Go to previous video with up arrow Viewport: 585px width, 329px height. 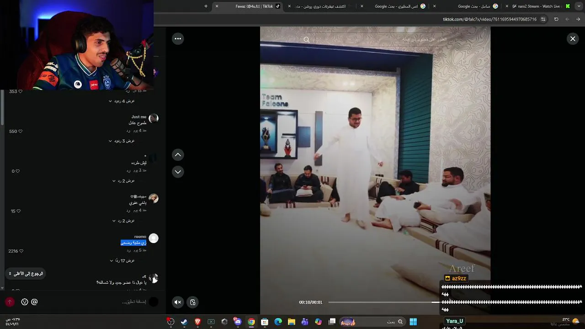tap(178, 155)
